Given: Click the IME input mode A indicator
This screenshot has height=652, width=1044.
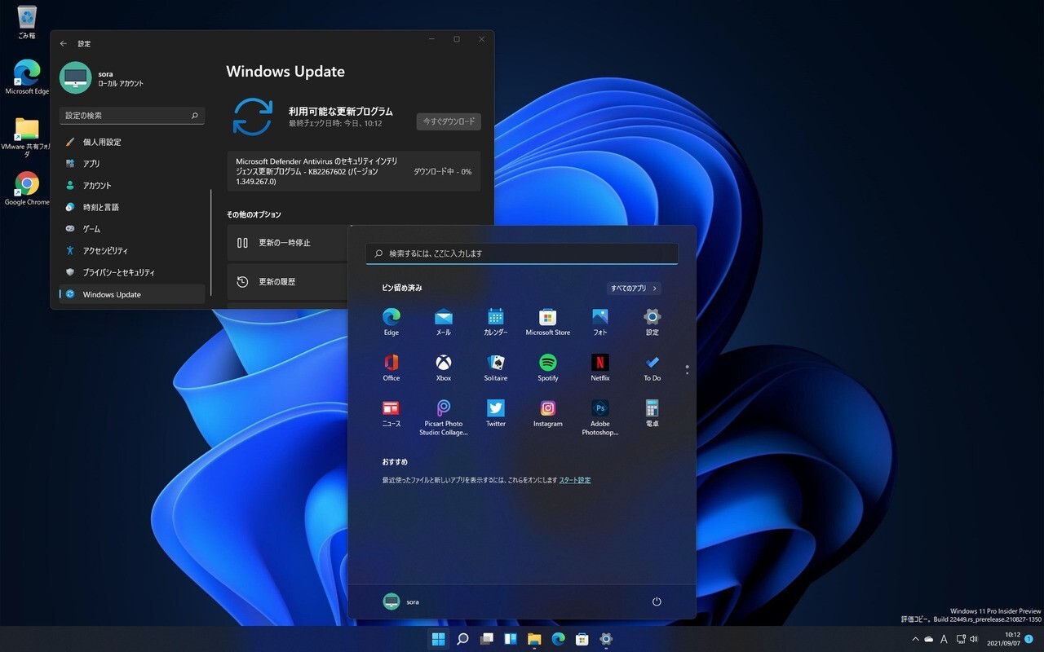Looking at the screenshot, I should pyautogui.click(x=944, y=639).
